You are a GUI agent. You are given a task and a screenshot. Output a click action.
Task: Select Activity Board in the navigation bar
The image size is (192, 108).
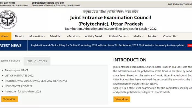pos(94,36)
